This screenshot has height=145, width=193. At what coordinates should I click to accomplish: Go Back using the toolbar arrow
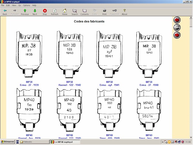coord(5,12)
